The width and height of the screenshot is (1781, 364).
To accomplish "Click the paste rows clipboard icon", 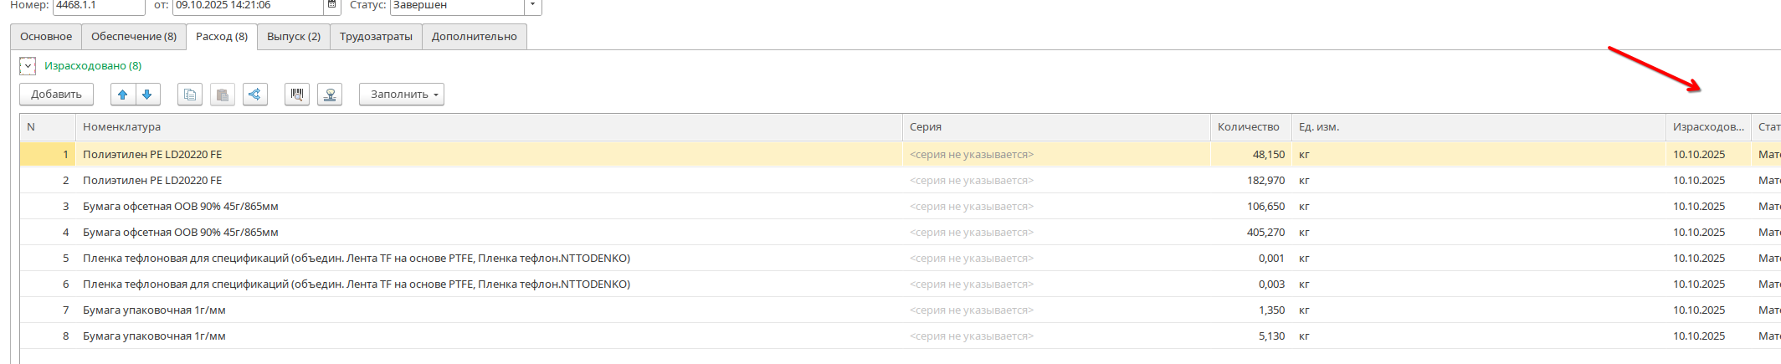I will 223,95.
